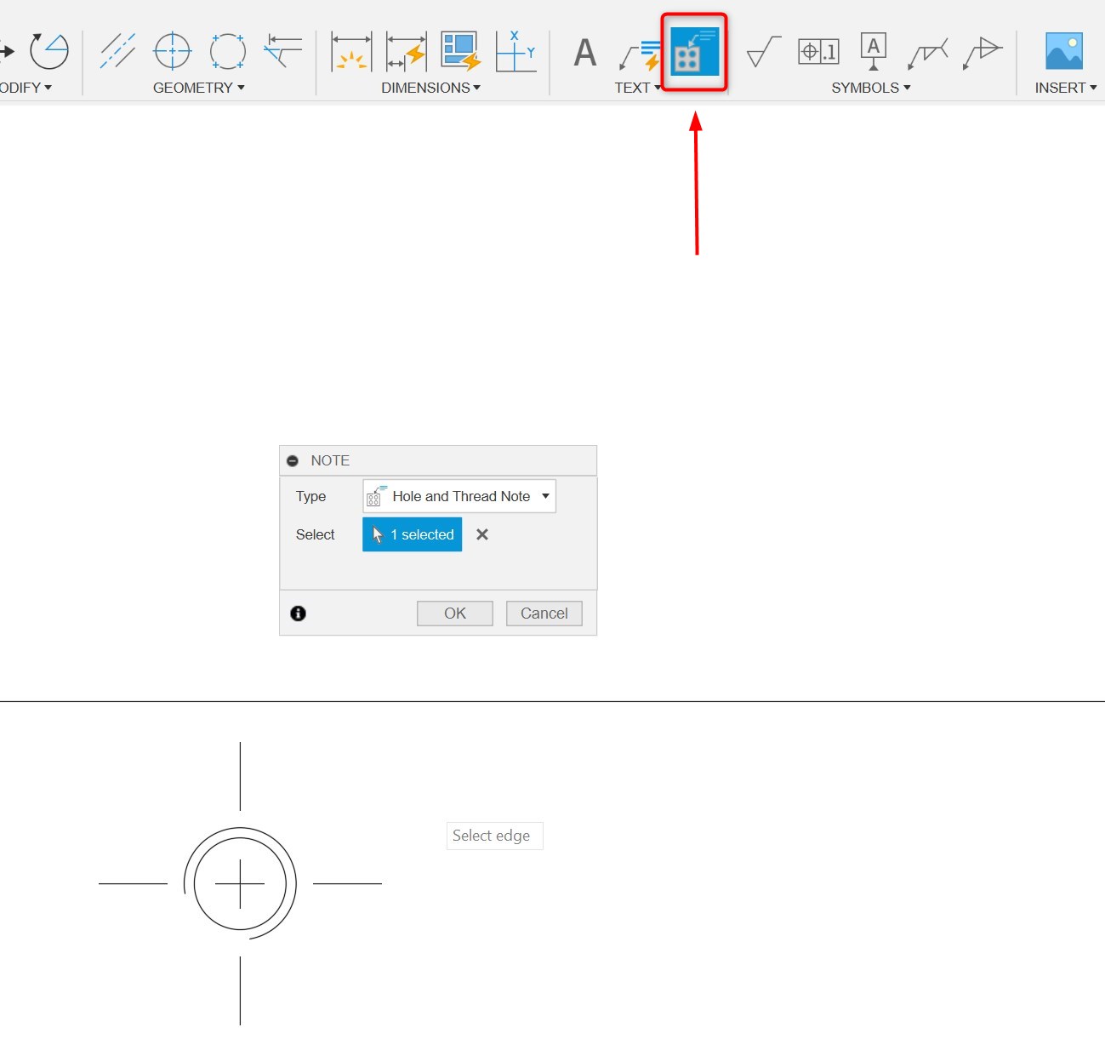Collapse the NOTE dialog header
The height and width of the screenshot is (1056, 1105).
click(293, 460)
